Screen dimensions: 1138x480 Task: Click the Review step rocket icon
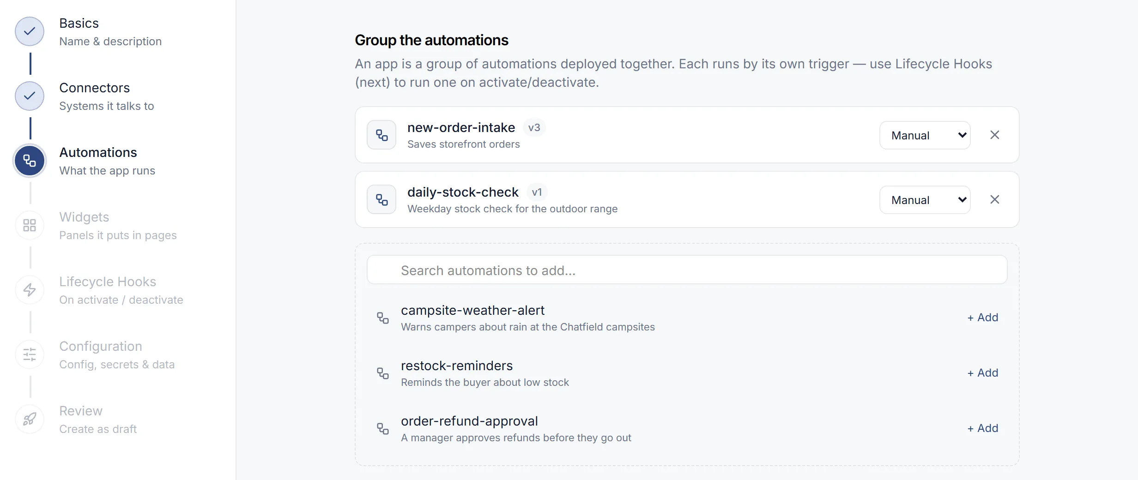[x=30, y=419]
